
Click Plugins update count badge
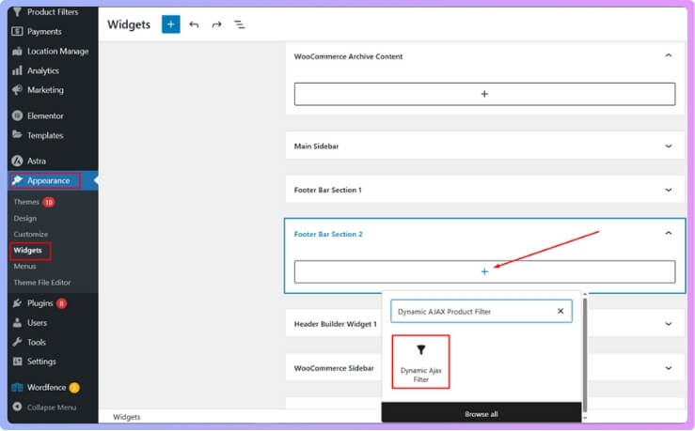click(x=62, y=303)
